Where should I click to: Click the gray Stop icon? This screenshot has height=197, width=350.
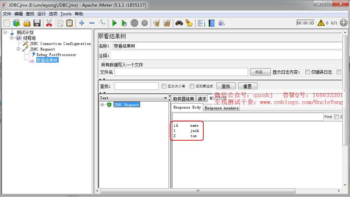tap(134, 23)
